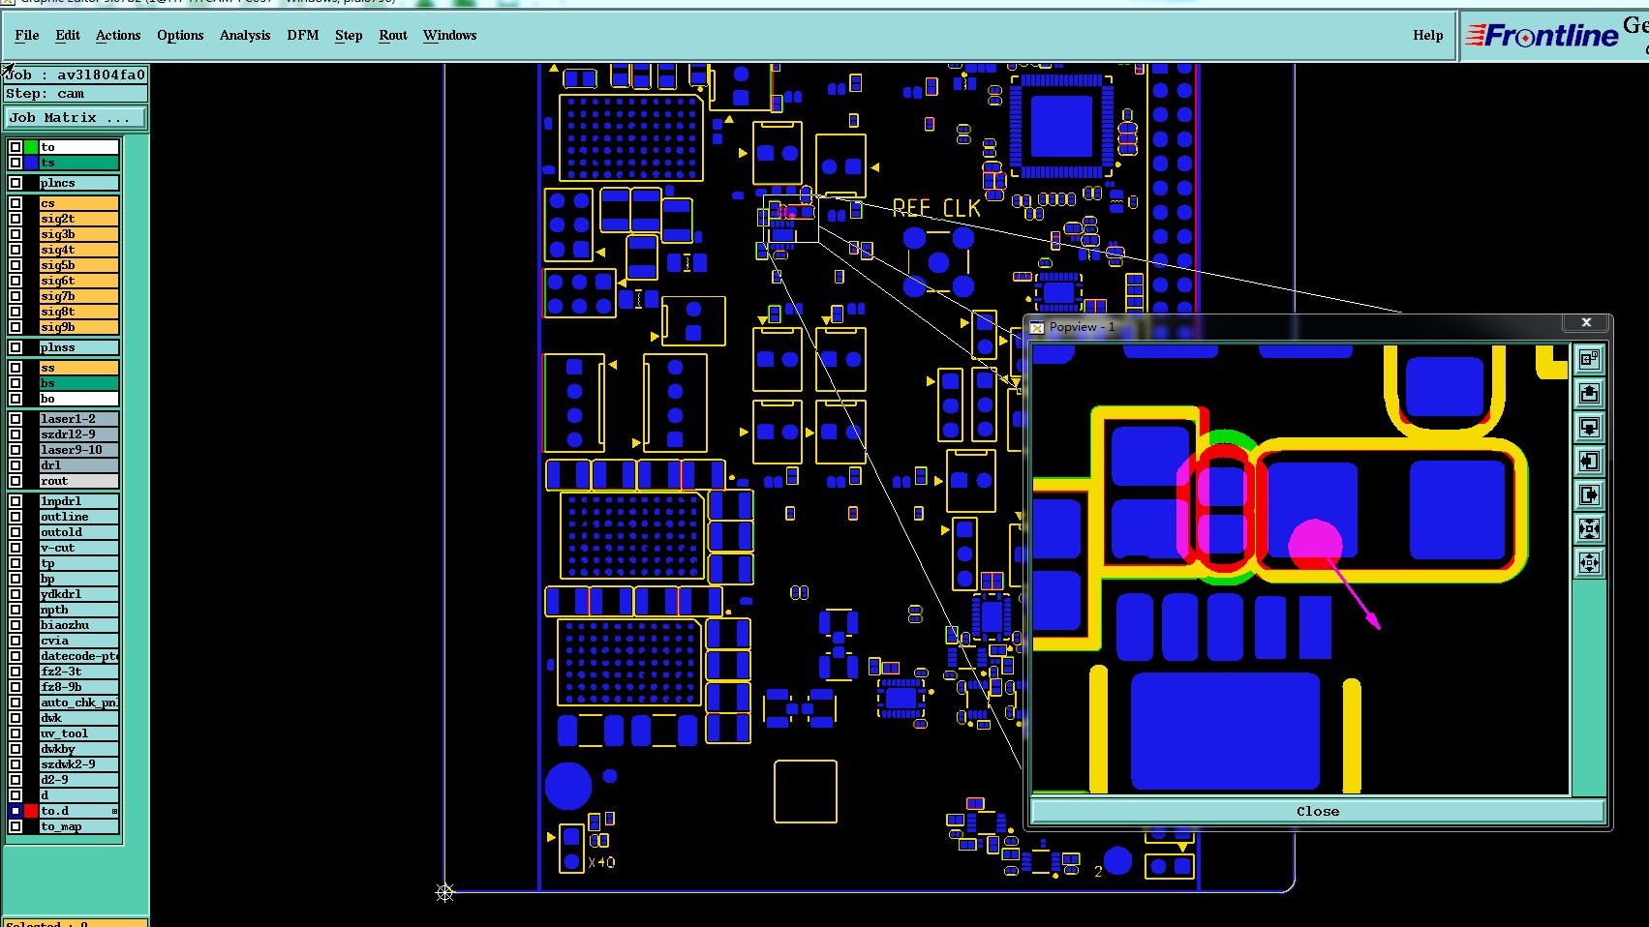The height and width of the screenshot is (927, 1649).
Task: Open the DFM menu
Action: coord(303,35)
